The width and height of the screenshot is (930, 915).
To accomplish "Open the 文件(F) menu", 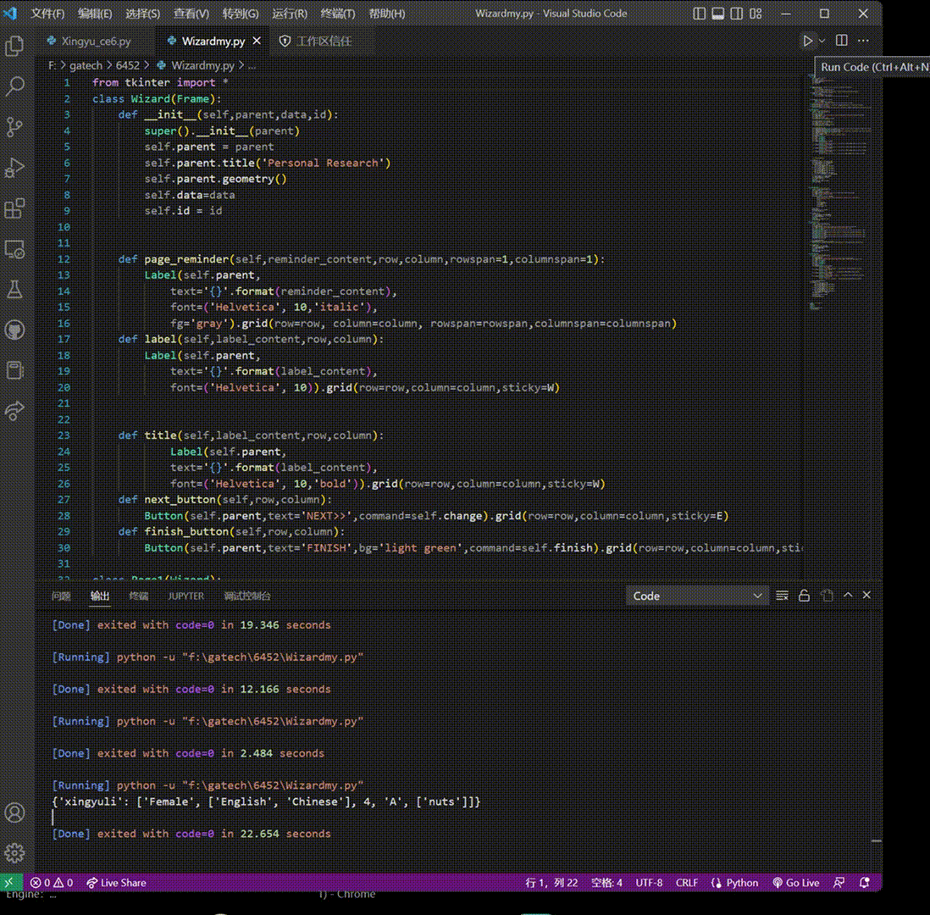I will pos(47,14).
